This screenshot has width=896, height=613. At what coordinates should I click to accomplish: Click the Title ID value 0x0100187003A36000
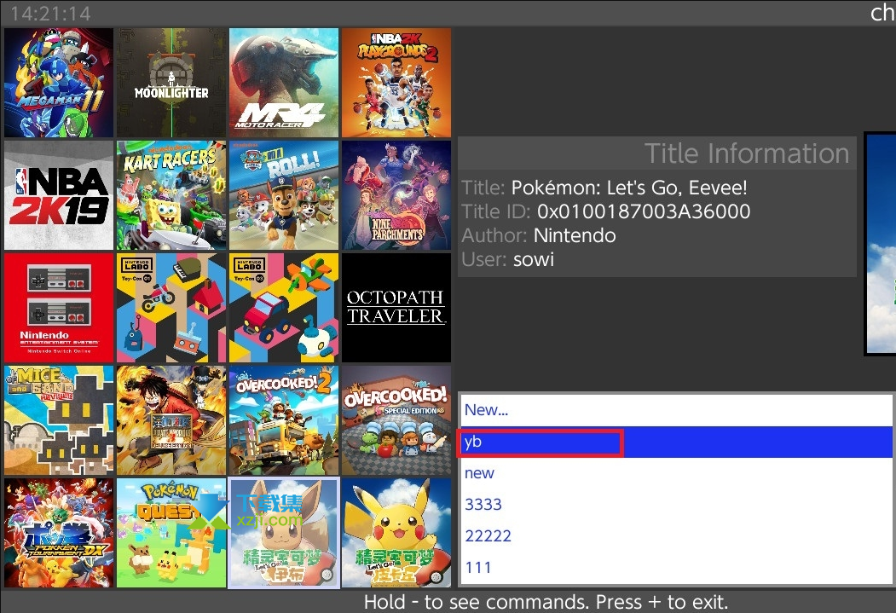click(x=644, y=211)
